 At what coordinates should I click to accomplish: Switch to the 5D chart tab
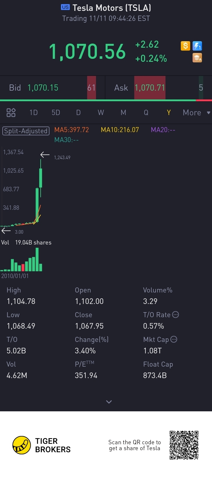56,112
